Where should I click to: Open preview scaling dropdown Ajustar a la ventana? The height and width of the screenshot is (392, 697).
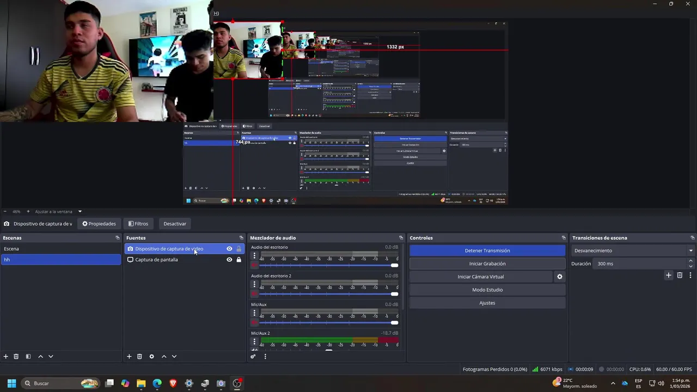click(58, 211)
